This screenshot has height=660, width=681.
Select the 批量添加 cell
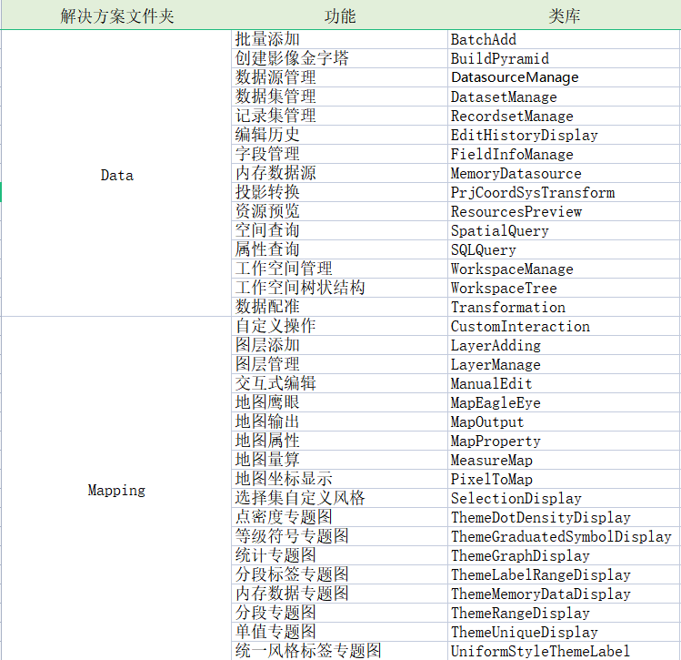coord(340,39)
